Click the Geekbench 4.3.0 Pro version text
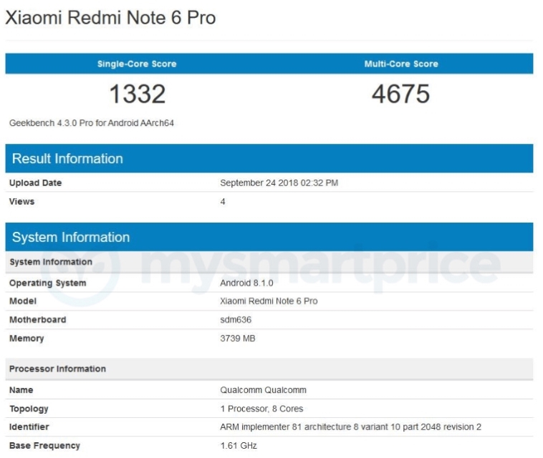The width and height of the screenshot is (543, 458). pyautogui.click(x=92, y=123)
